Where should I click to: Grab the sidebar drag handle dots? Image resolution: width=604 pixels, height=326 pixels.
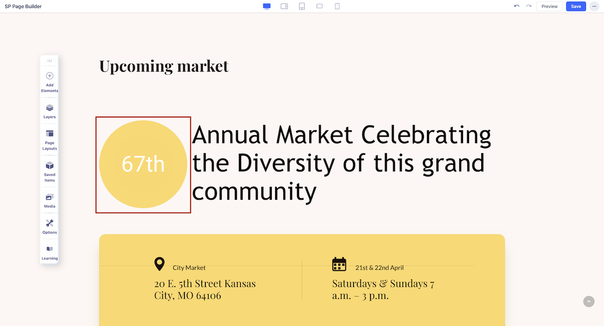pyautogui.click(x=50, y=61)
